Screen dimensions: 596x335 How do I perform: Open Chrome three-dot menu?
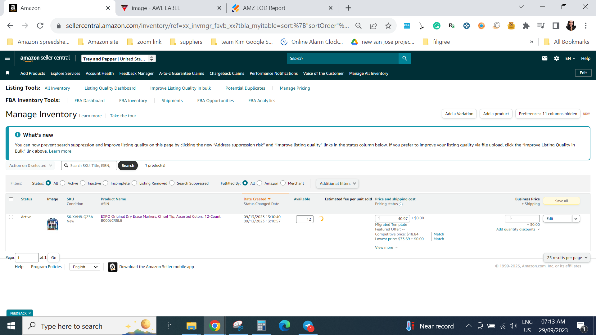coord(586,26)
